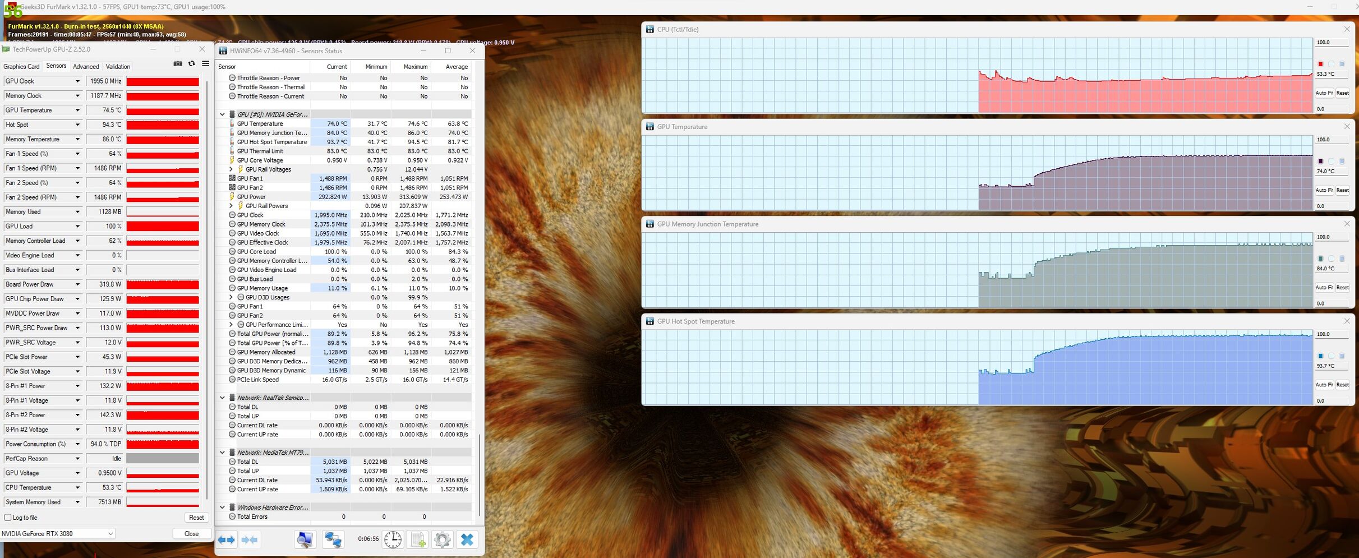Expand the GPU Rail Voltages row
The height and width of the screenshot is (558, 1359).
click(x=231, y=169)
